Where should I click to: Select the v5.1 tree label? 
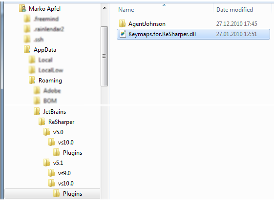58,163
